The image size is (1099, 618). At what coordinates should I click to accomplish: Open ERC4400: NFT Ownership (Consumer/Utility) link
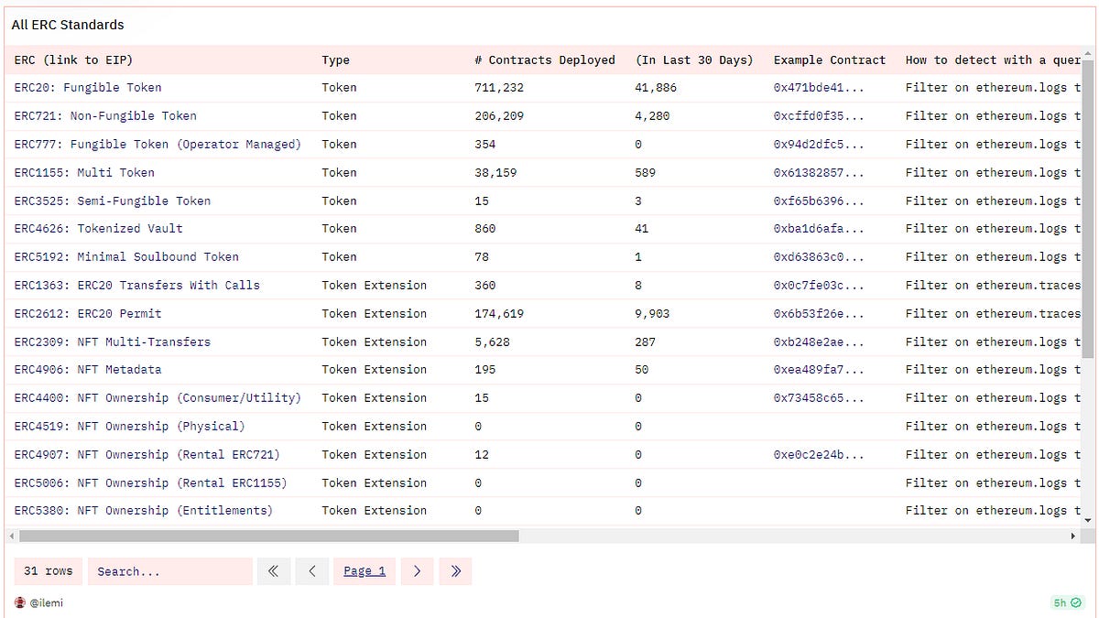(158, 398)
